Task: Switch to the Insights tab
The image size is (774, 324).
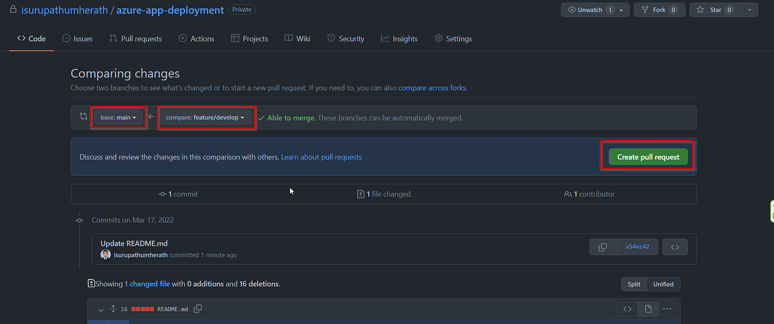Action: 399,38
